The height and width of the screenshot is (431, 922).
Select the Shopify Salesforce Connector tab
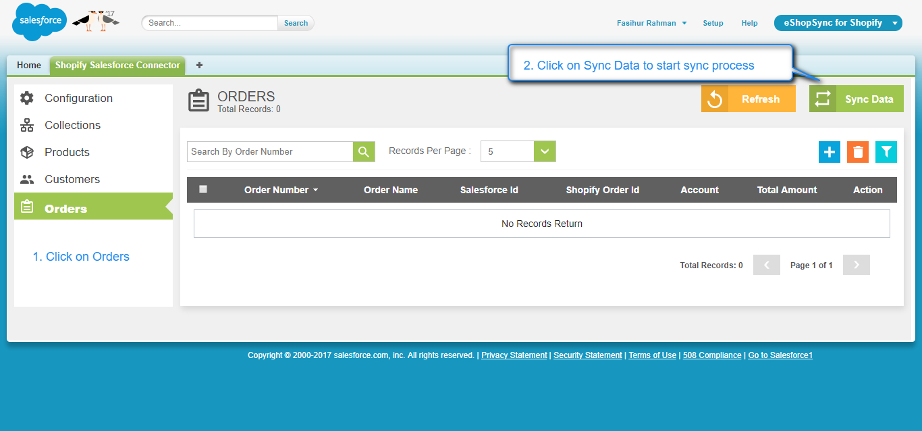pyautogui.click(x=117, y=66)
